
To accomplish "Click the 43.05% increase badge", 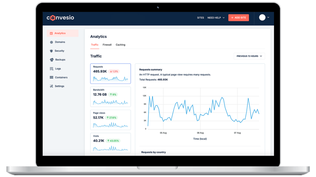I will click(x=113, y=141).
